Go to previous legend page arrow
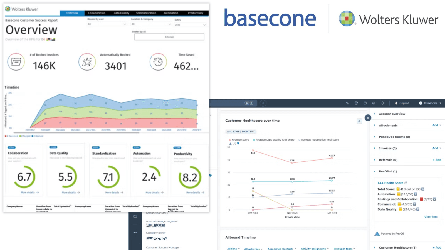The image size is (445, 250). tap(230, 144)
